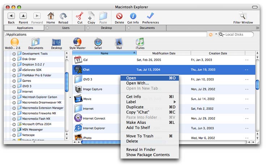Open the Desktop shelf icon
The image size is (268, 166).
(x=56, y=42)
